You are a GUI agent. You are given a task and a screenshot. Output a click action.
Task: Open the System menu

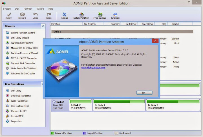pyautogui.click(x=7, y=9)
